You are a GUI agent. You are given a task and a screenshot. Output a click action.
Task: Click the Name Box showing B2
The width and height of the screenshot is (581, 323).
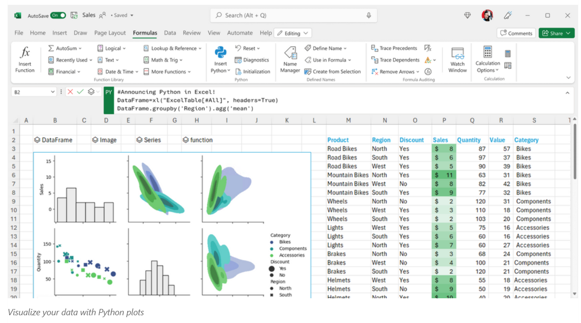(x=33, y=92)
